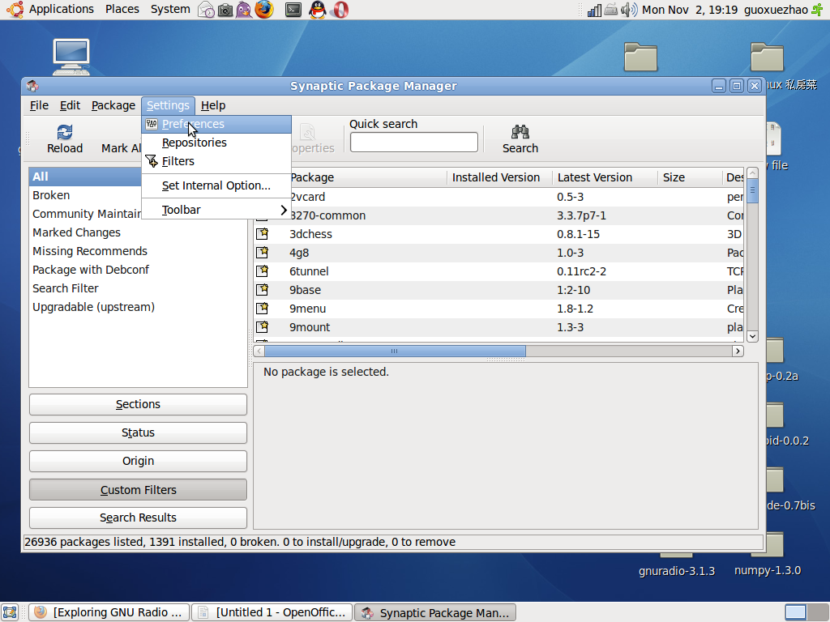Toggle the status box for 6tunnel
The image size is (830, 622).
(262, 271)
